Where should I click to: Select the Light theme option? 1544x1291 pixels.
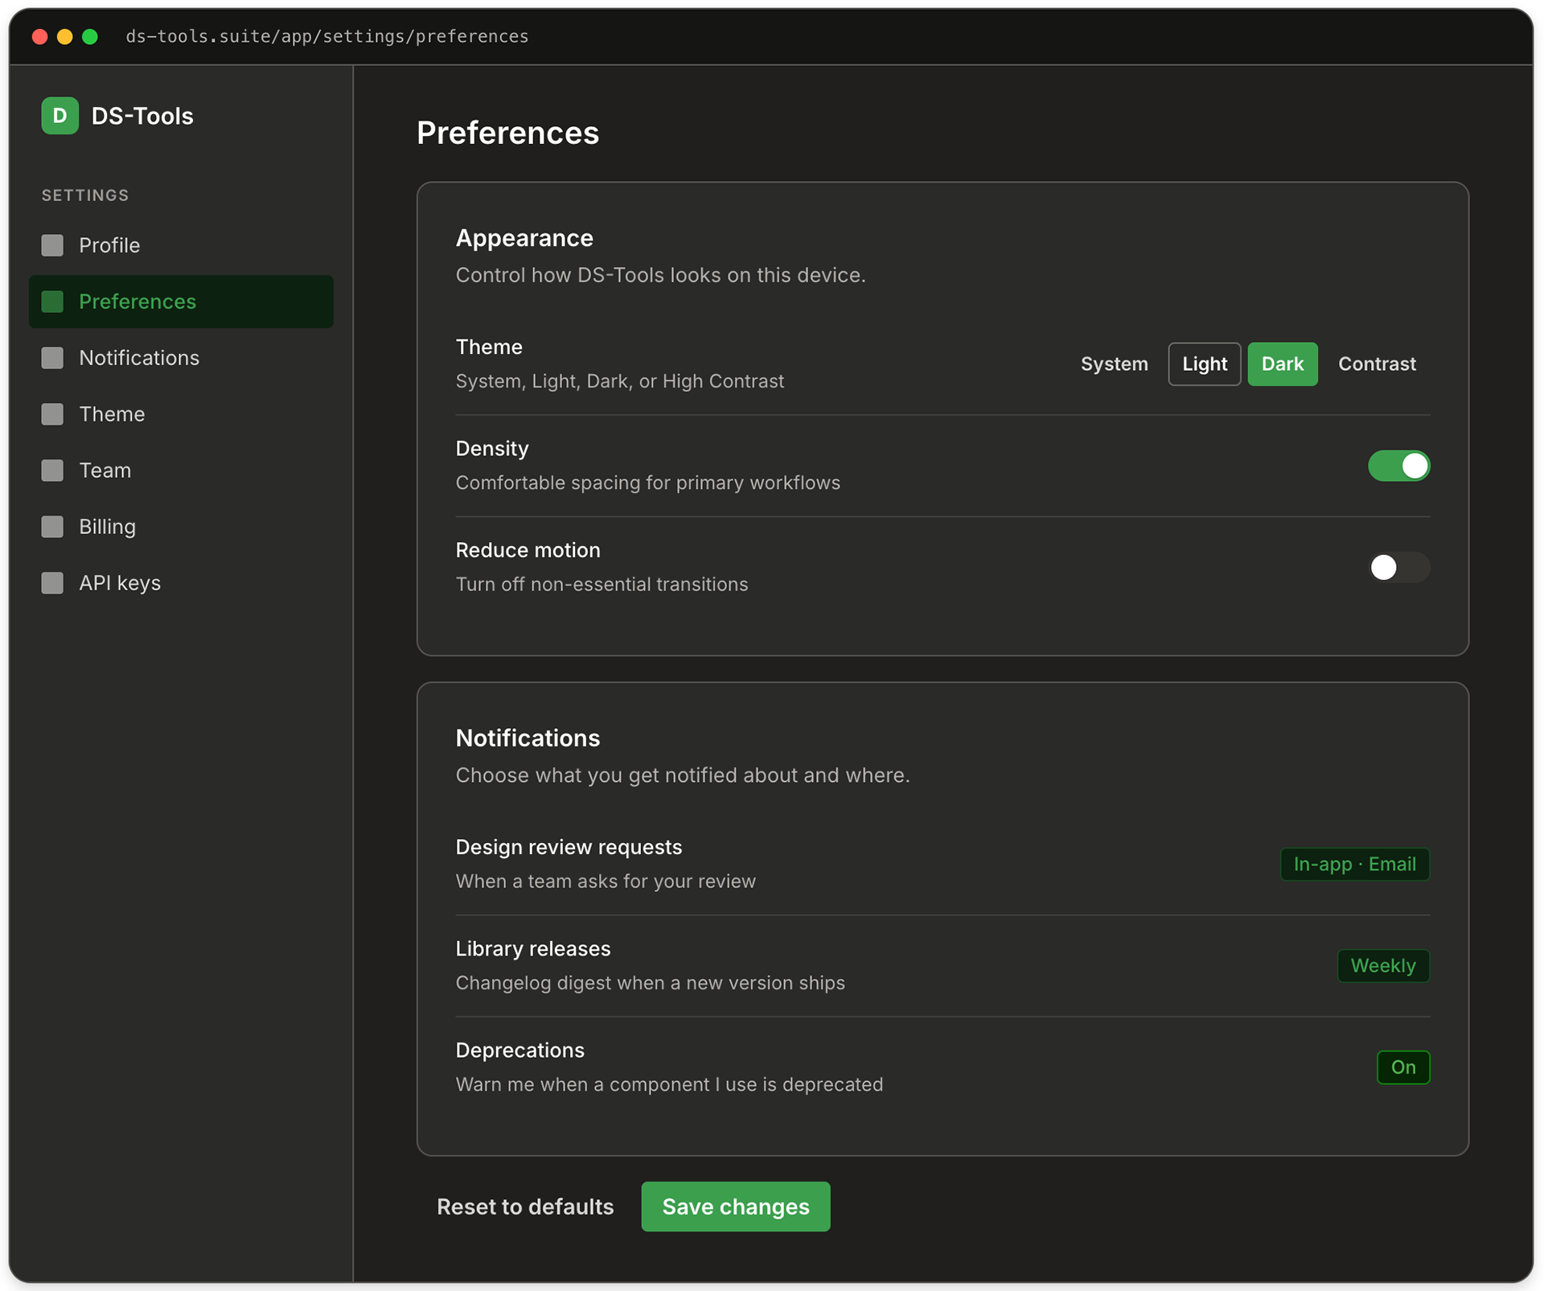pos(1204,364)
